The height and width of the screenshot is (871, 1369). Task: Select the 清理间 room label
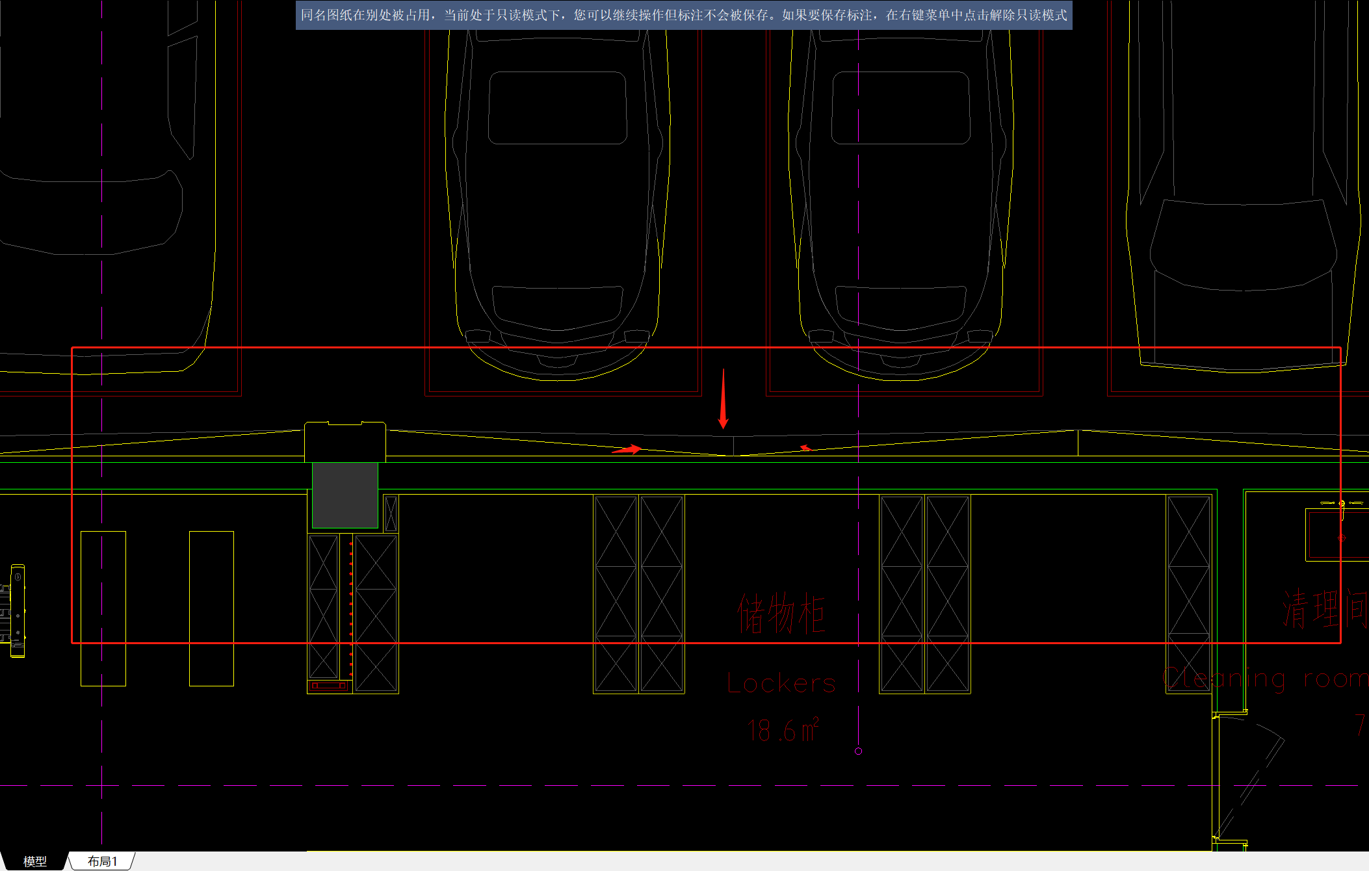(1325, 608)
